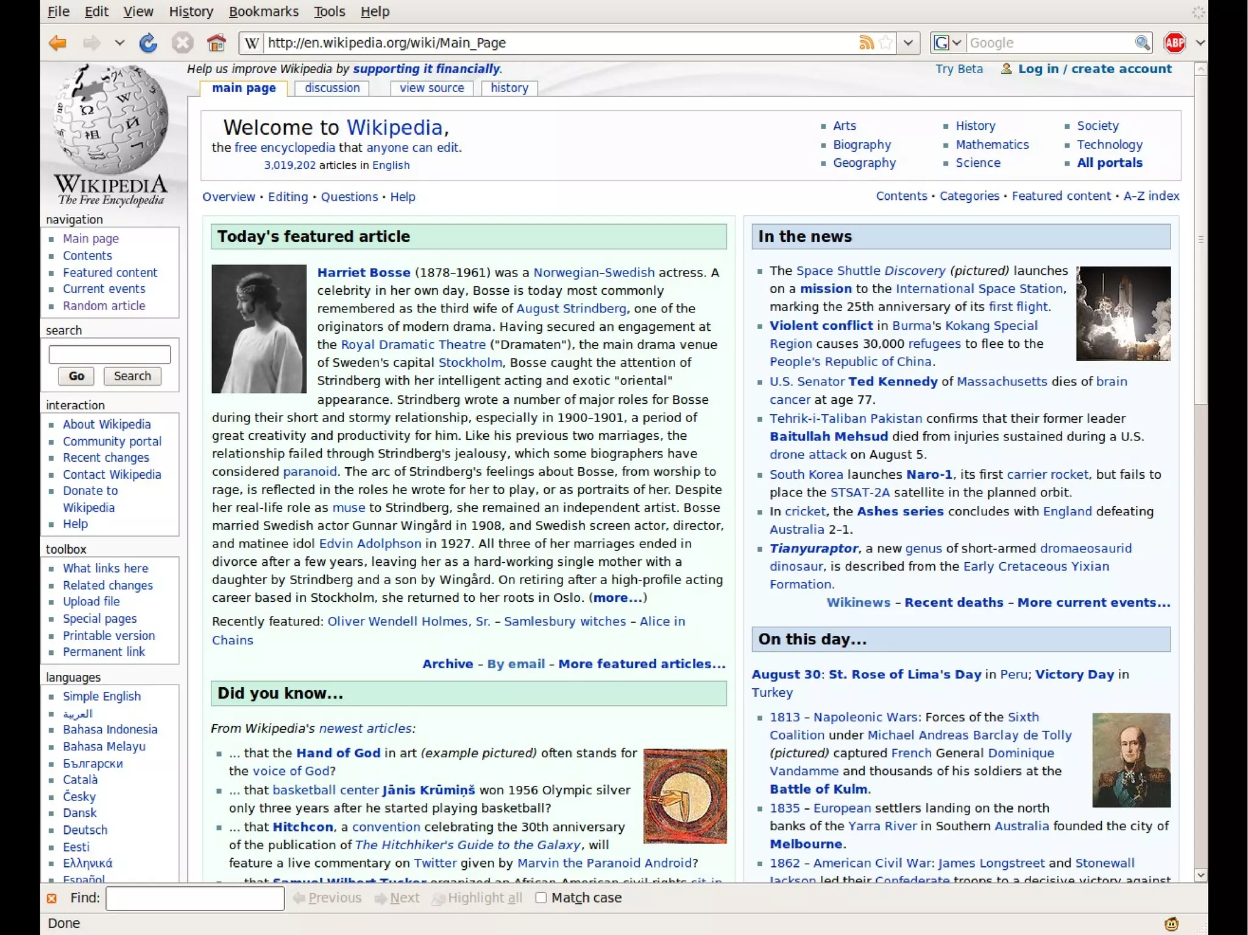Open the back/forward history dropdown arrow

click(x=119, y=43)
